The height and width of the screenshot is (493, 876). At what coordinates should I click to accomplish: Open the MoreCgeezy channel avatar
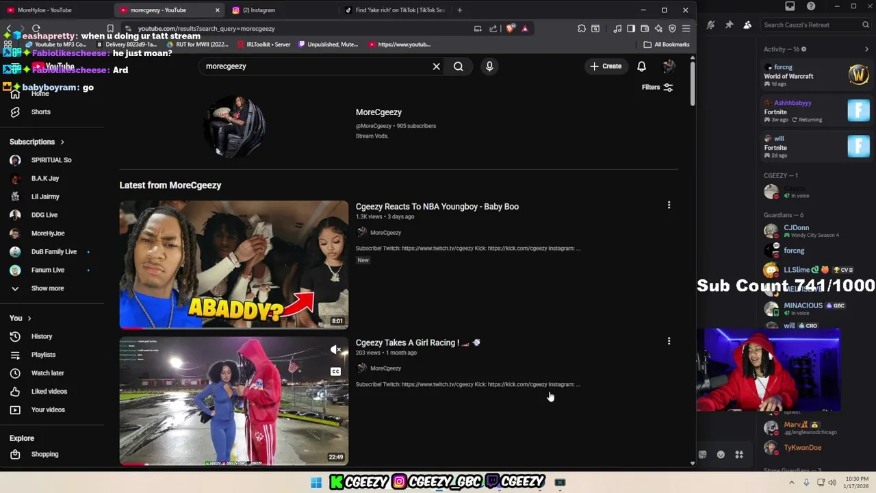[x=234, y=126]
